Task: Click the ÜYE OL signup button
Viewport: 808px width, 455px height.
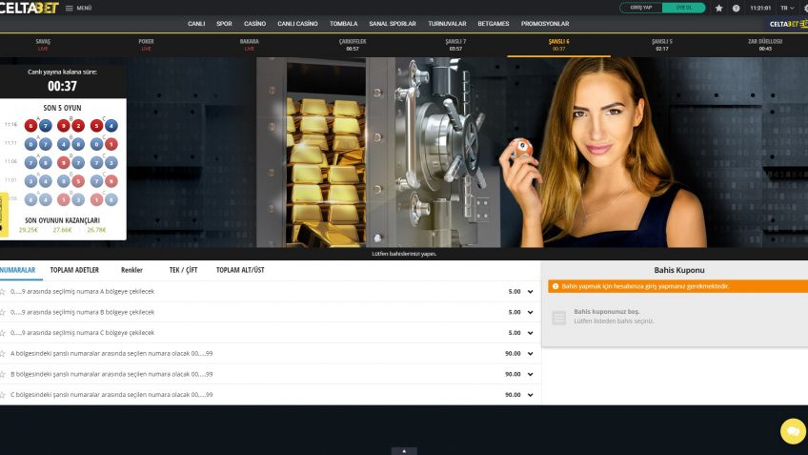Action: pos(683,8)
